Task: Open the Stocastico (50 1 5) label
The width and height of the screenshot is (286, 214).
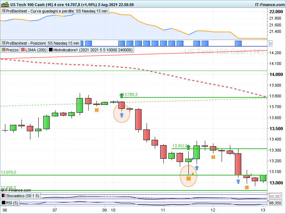Action: (20, 196)
